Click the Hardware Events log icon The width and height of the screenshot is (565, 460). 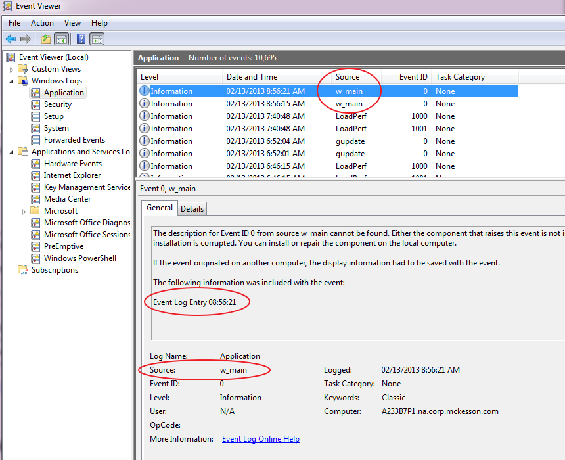[x=35, y=164]
